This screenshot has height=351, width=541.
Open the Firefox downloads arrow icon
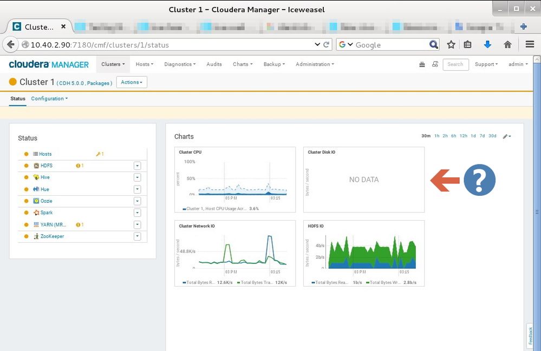[487, 45]
